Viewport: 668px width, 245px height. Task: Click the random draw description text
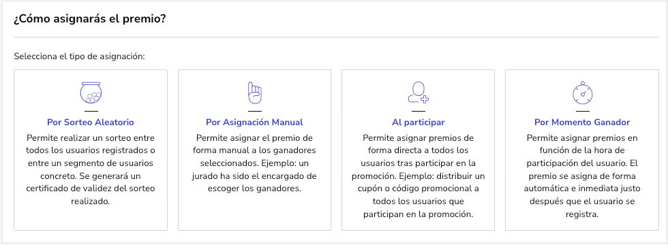[x=91, y=169]
